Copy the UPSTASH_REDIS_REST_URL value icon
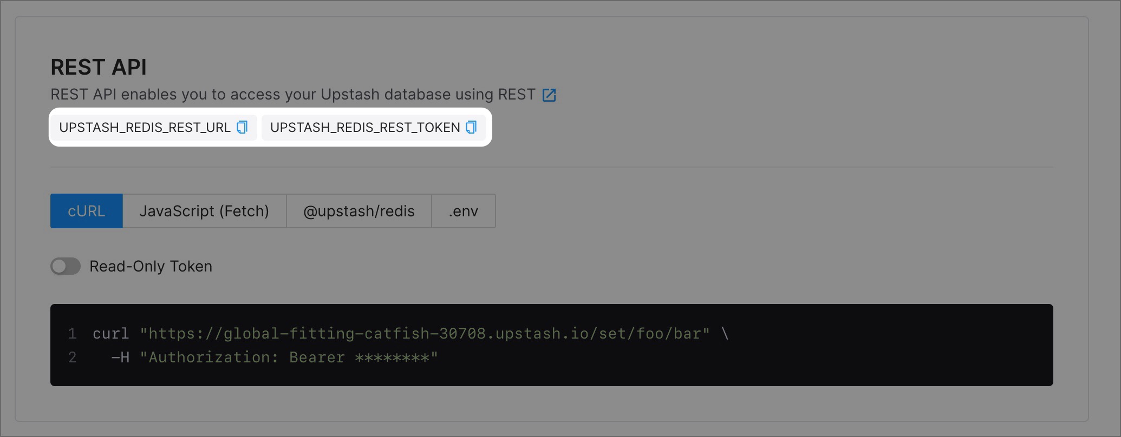The width and height of the screenshot is (1121, 437). 242,127
